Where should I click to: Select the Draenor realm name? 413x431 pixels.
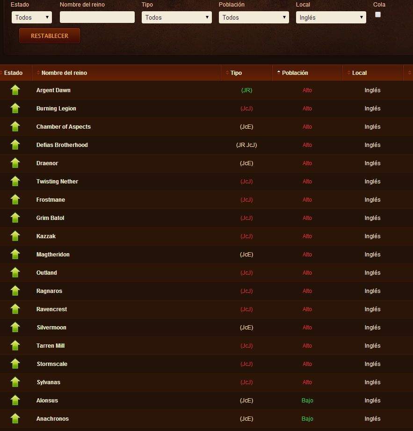(x=47, y=163)
